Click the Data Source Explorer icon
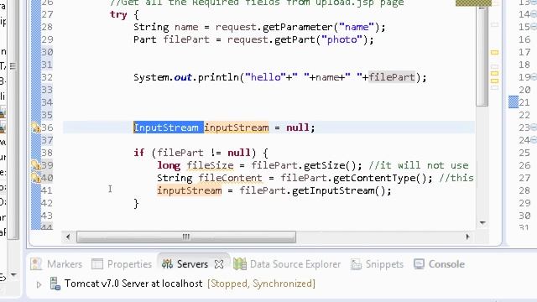 coord(240,264)
